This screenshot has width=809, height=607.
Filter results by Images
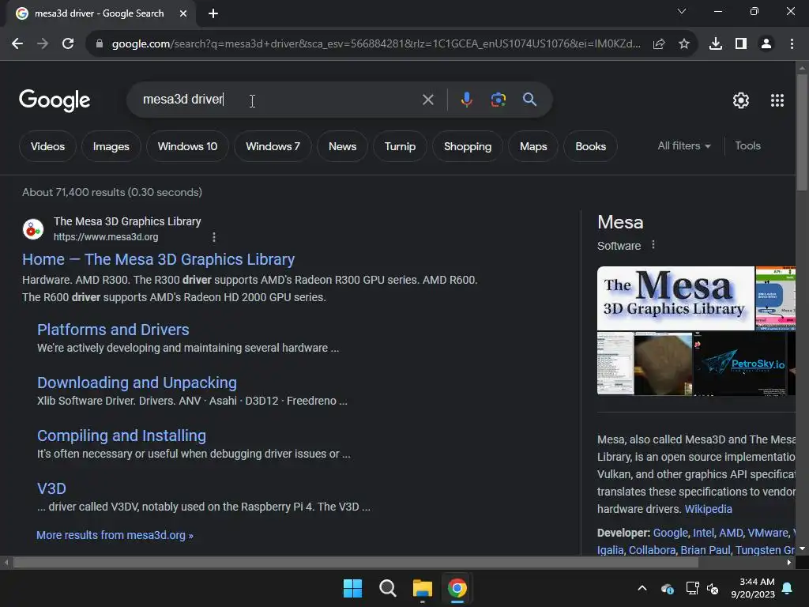pos(111,146)
